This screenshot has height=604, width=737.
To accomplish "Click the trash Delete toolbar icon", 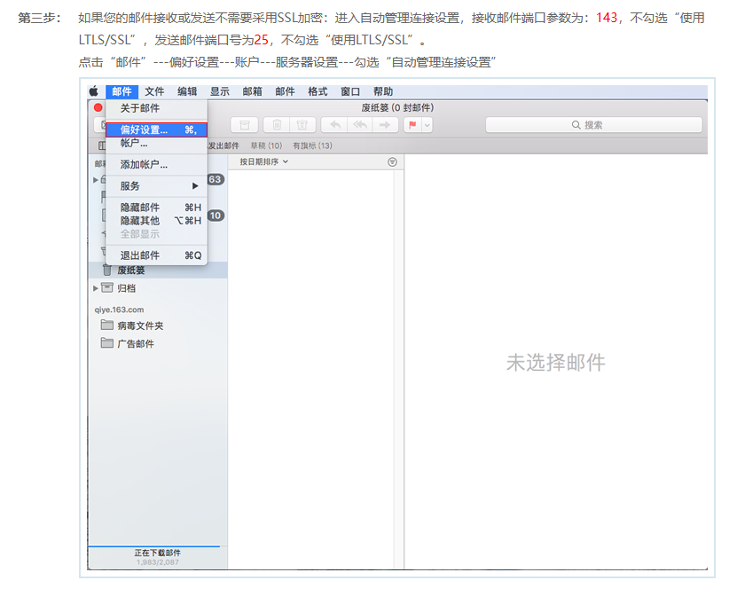I will 278,125.
